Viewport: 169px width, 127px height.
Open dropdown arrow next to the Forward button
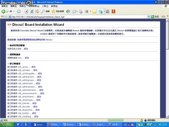pos(22,11)
